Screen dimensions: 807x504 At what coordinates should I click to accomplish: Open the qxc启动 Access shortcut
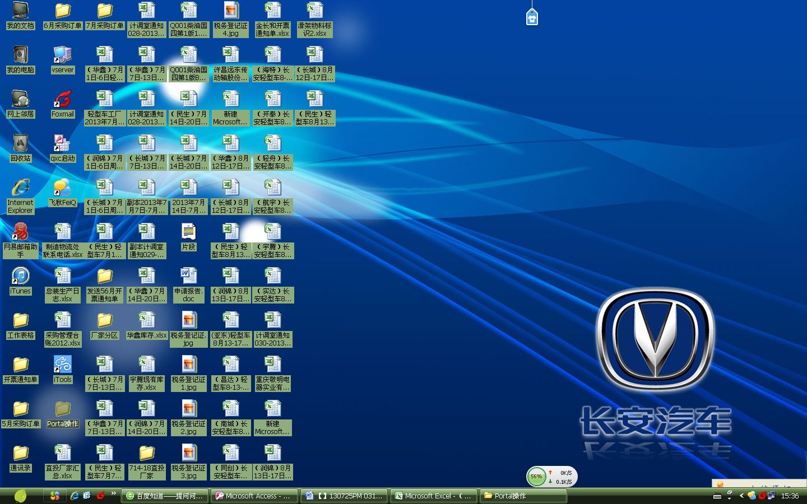pos(62,145)
